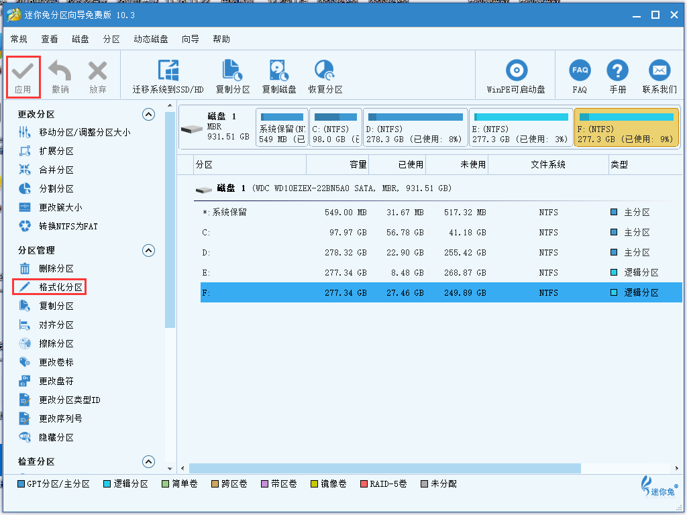Click the sidebar scroll-down arrow
The width and height of the screenshot is (687, 515).
(x=170, y=468)
